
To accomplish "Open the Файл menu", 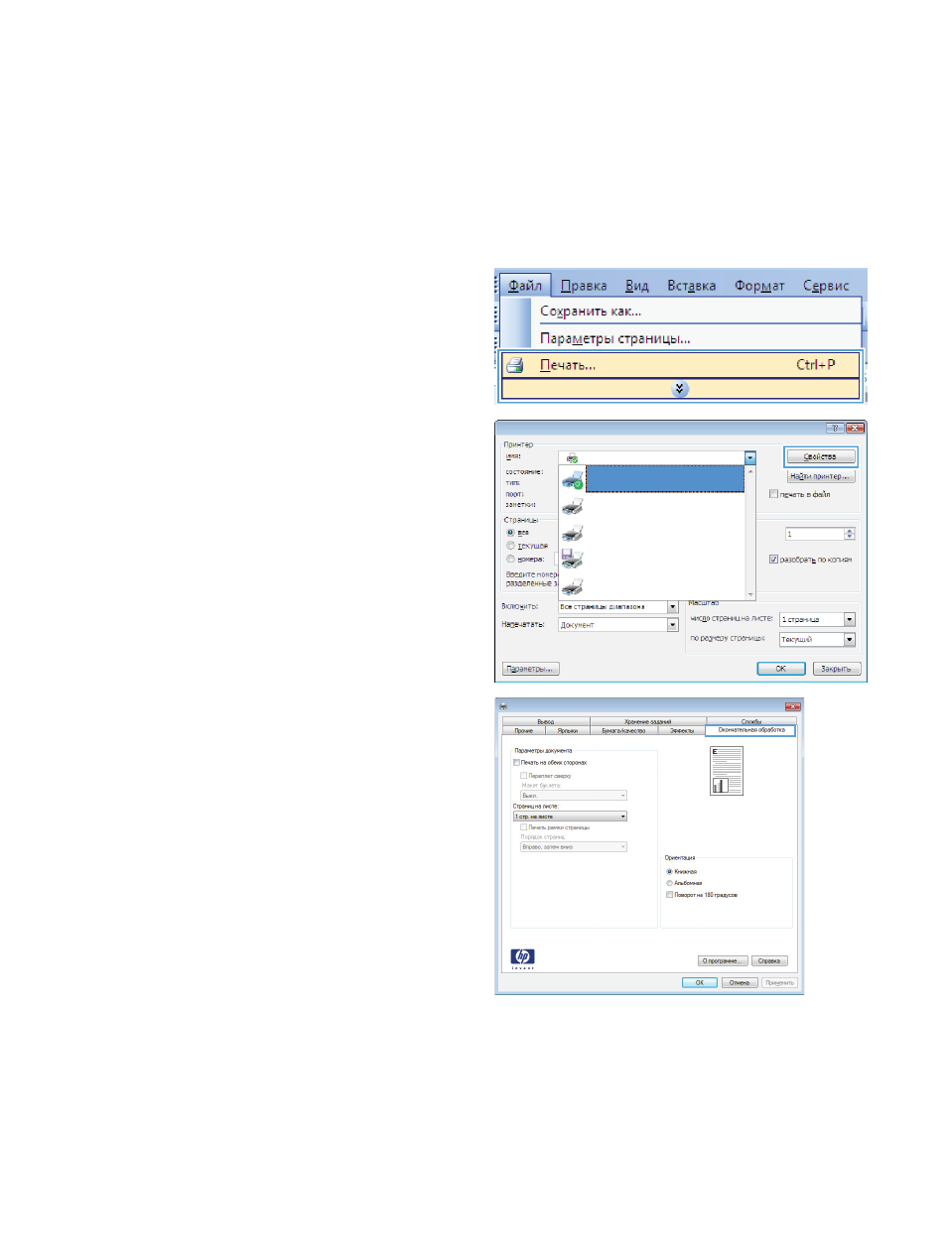I will click(x=525, y=286).
